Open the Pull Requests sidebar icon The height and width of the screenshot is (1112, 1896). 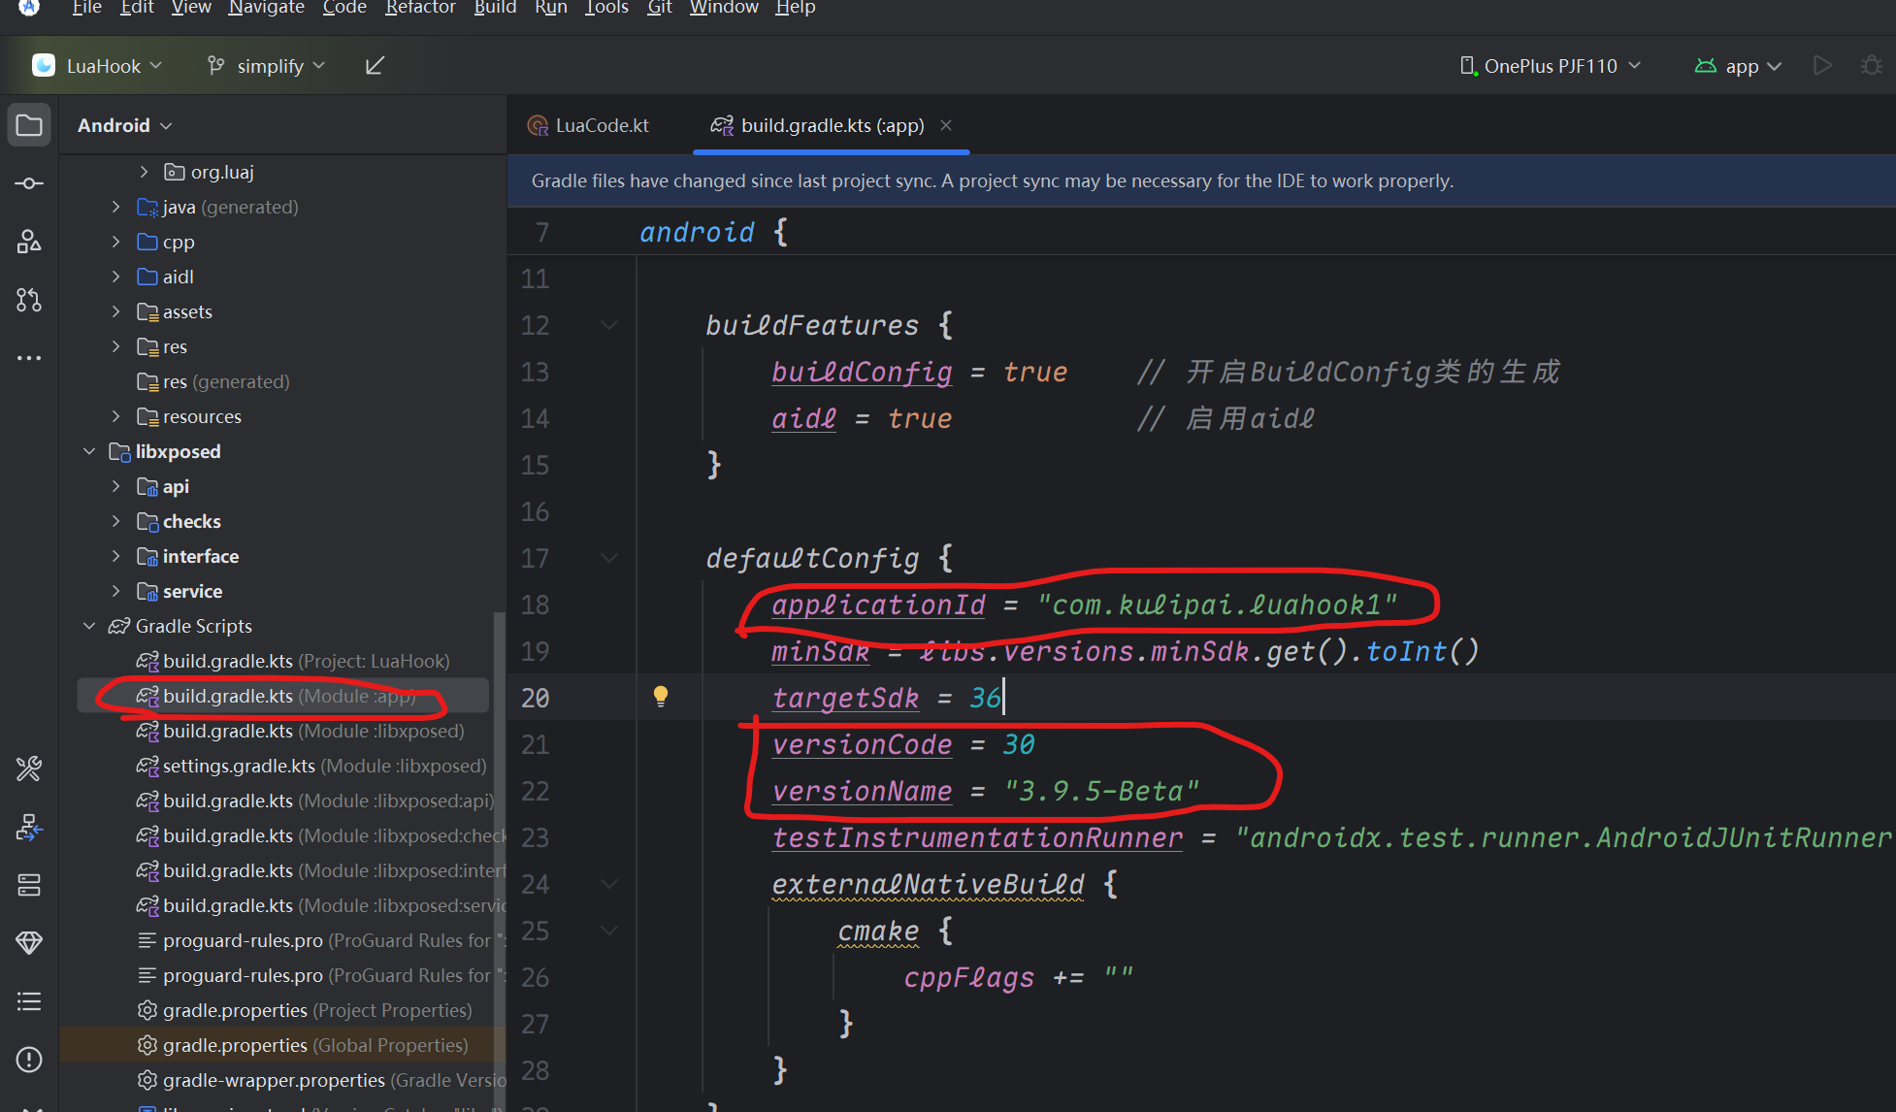pos(29,300)
